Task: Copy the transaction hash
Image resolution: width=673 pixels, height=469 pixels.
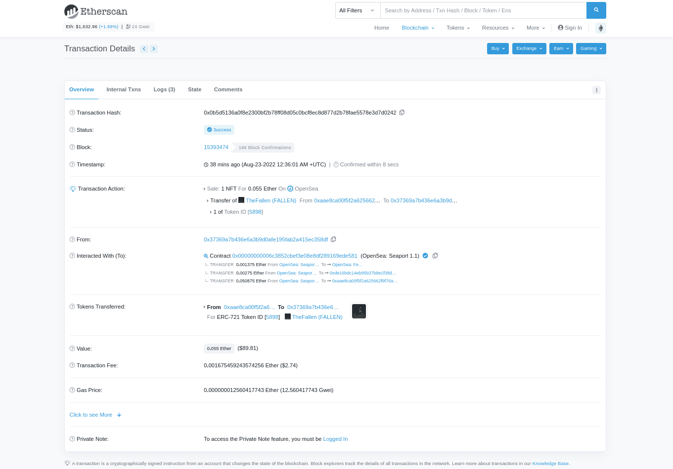Action: (x=402, y=113)
